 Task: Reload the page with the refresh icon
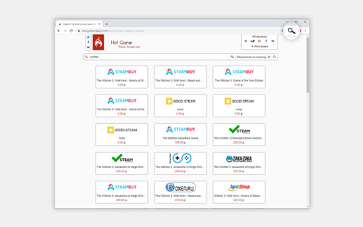[71, 31]
